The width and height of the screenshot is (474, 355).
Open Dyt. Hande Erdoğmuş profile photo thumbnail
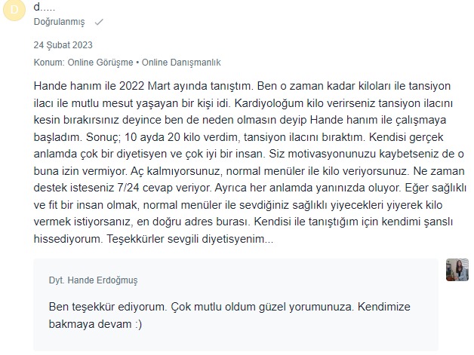457,270
